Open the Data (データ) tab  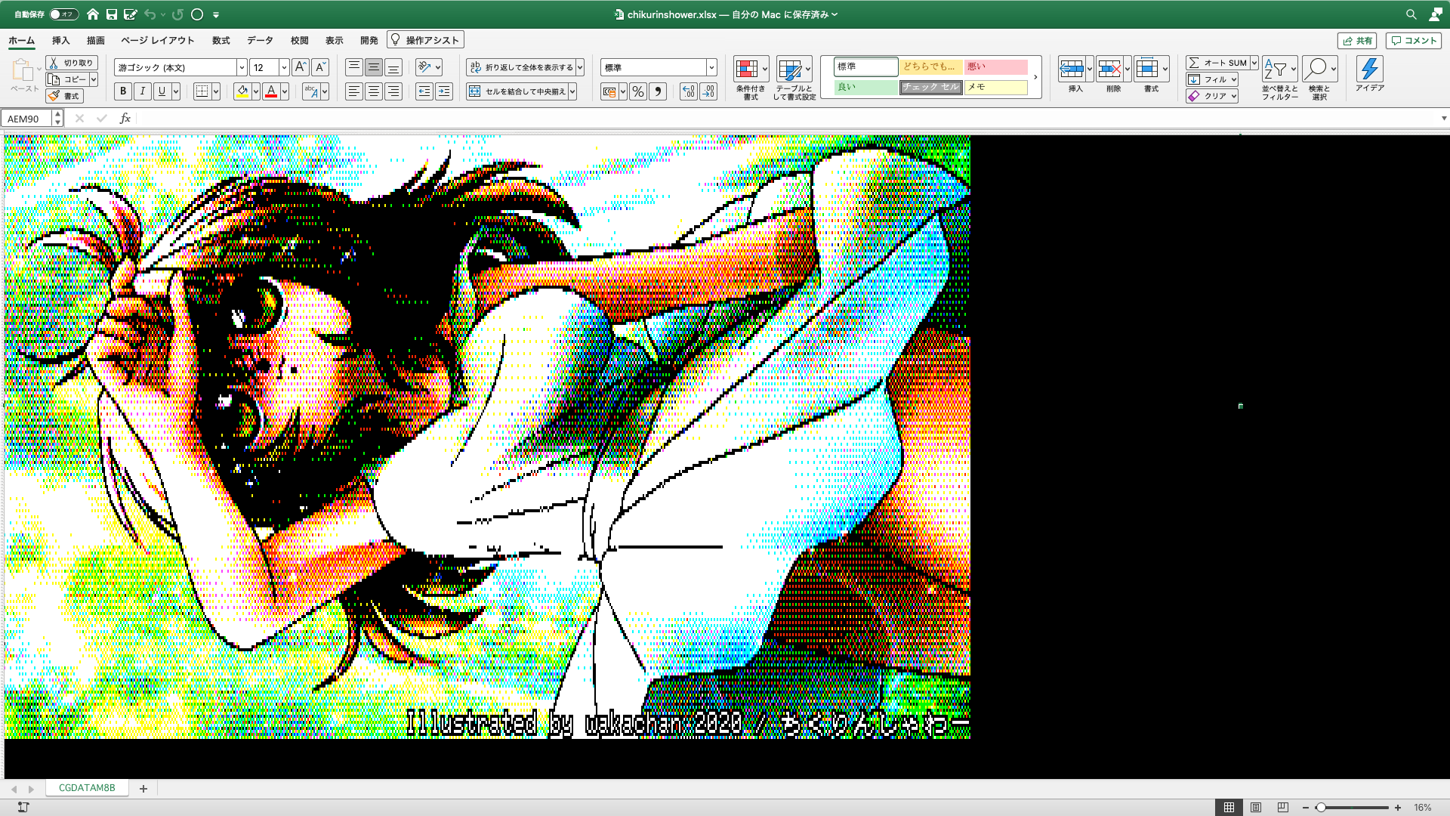tap(261, 40)
